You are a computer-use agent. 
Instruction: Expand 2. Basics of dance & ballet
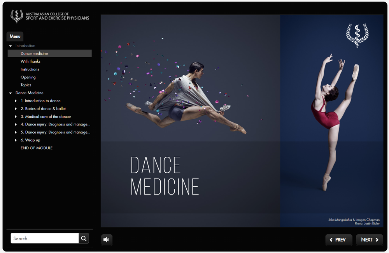16,108
